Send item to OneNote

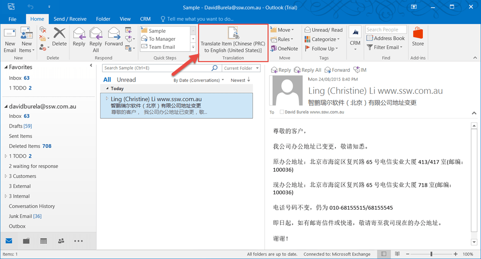(x=284, y=48)
